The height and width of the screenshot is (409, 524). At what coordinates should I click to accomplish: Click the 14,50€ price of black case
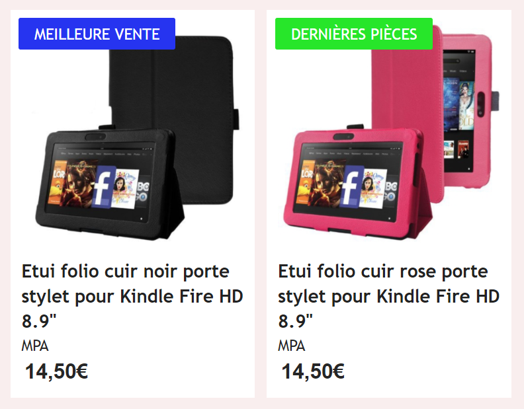point(56,371)
